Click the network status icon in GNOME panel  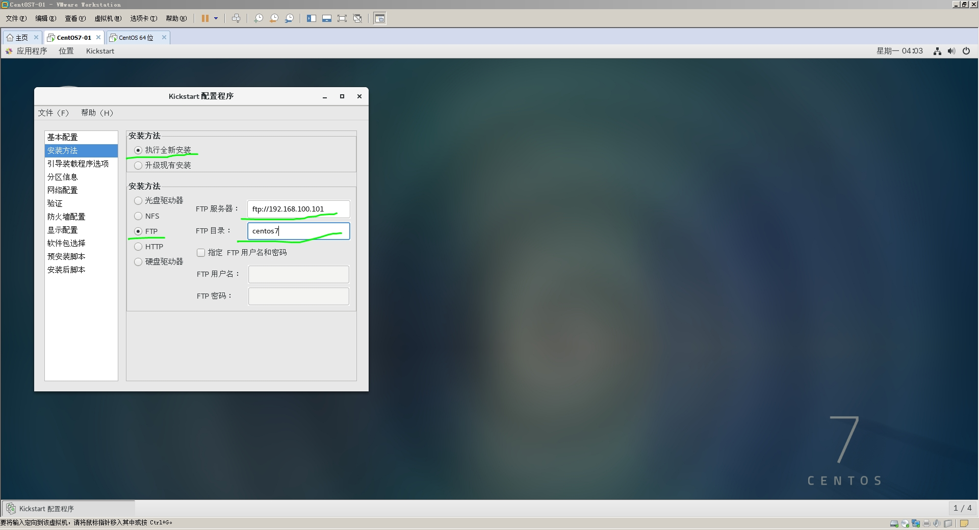pos(937,51)
